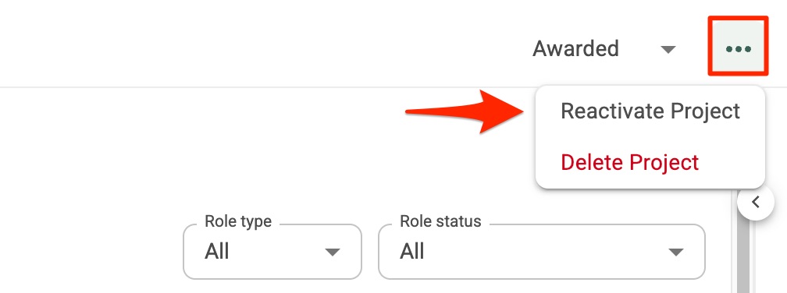Image resolution: width=787 pixels, height=293 pixels.
Task: Close the menu via the ellipsis button
Action: (738, 50)
